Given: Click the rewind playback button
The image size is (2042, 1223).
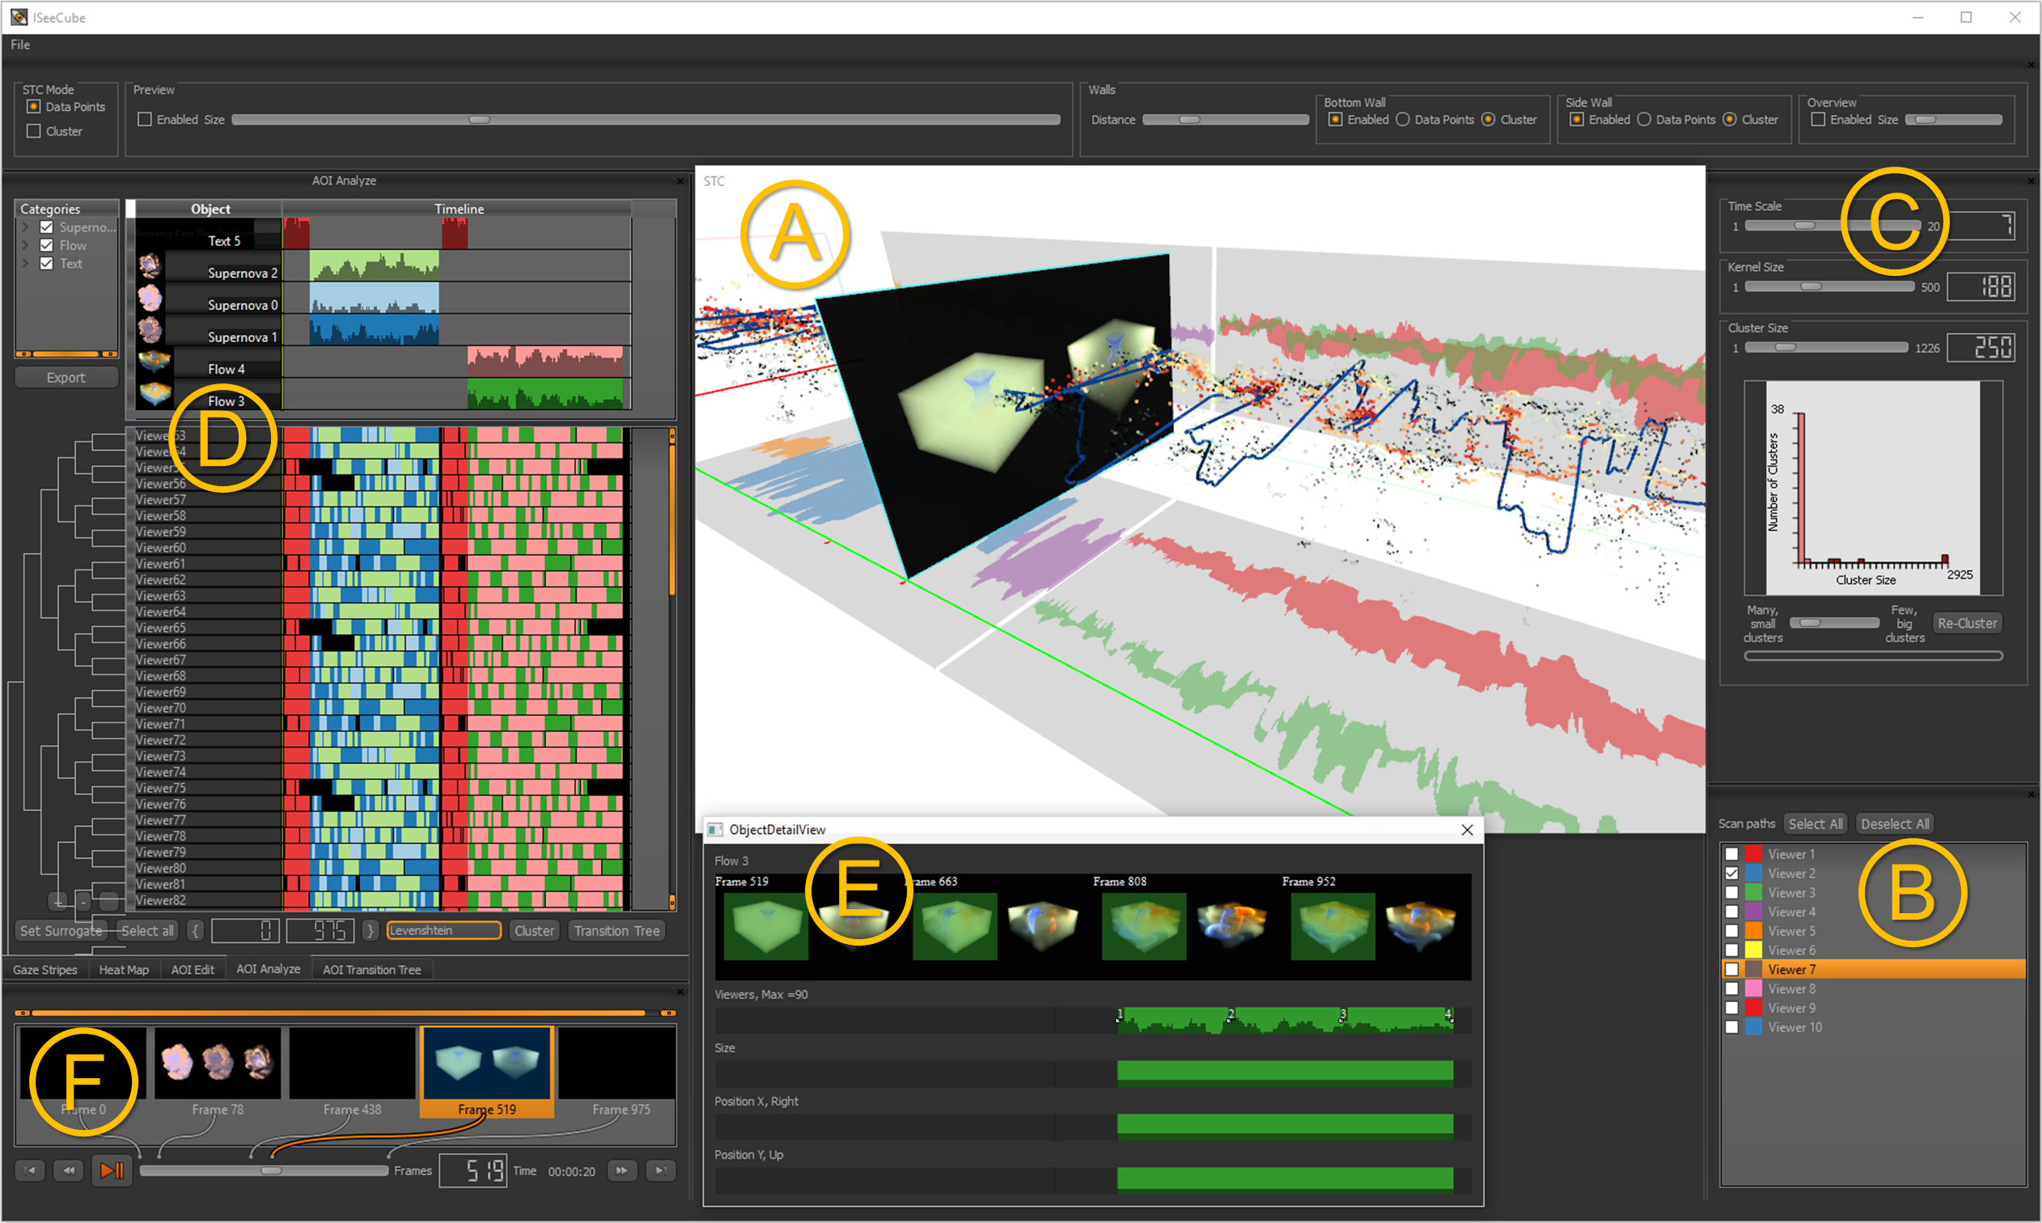Looking at the screenshot, I should point(70,1170).
